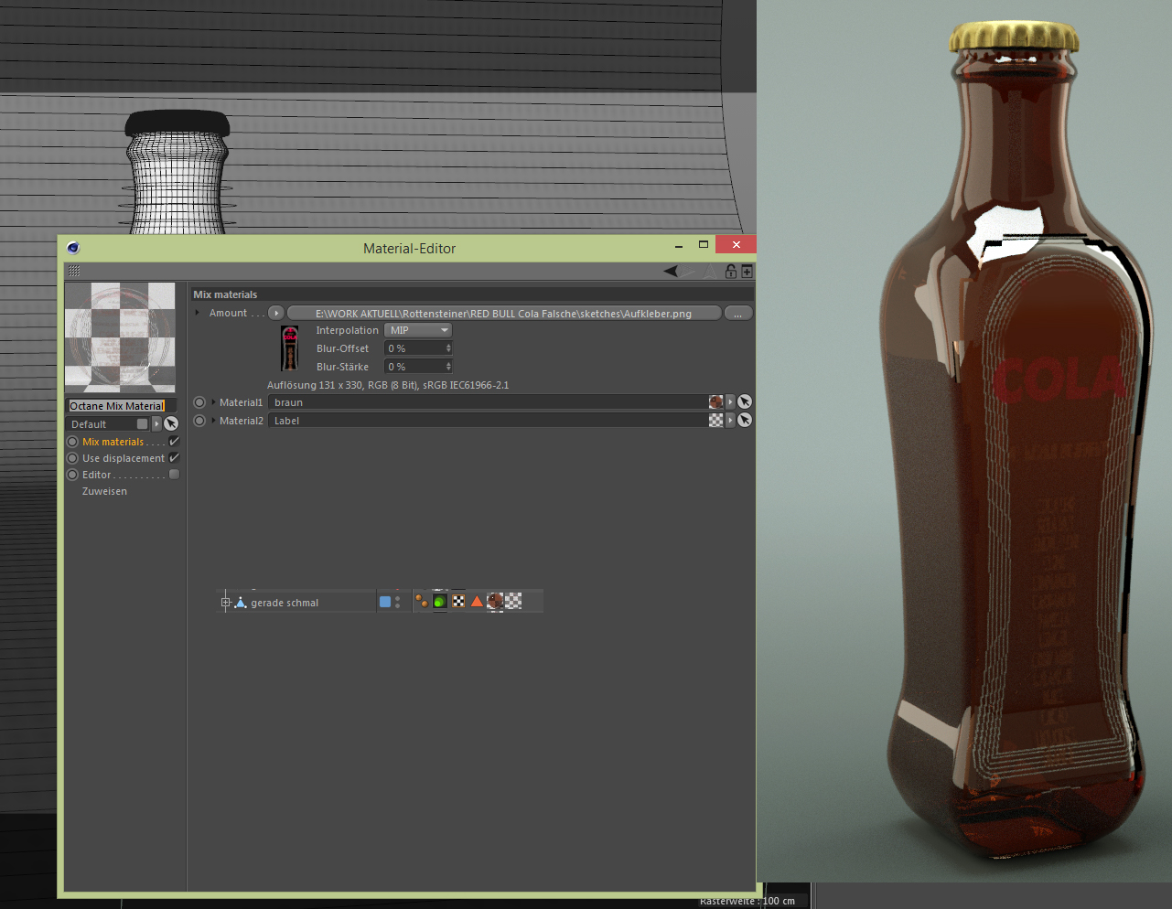
Task: Expand the Material1 triangle
Action: pyautogui.click(x=213, y=402)
